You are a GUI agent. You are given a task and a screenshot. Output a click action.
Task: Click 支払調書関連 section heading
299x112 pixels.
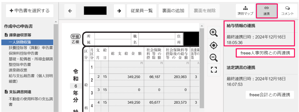18,92
